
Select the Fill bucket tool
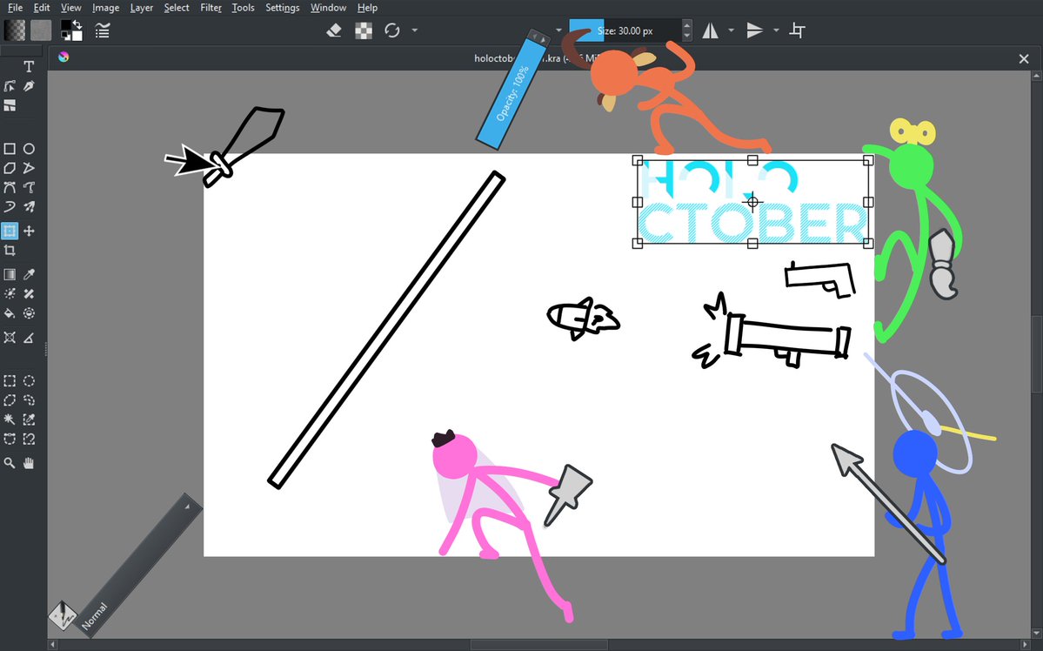coord(10,313)
